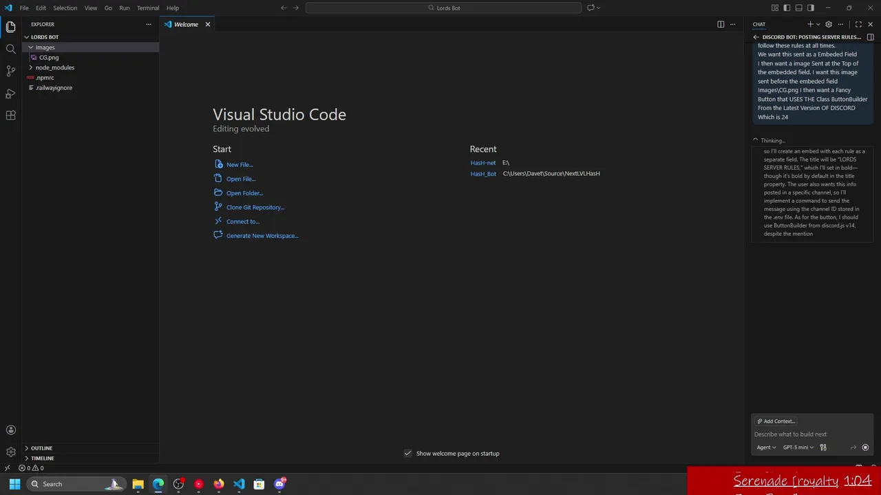Open the Selection menu
Viewport: 881px width, 495px height.
pos(65,8)
